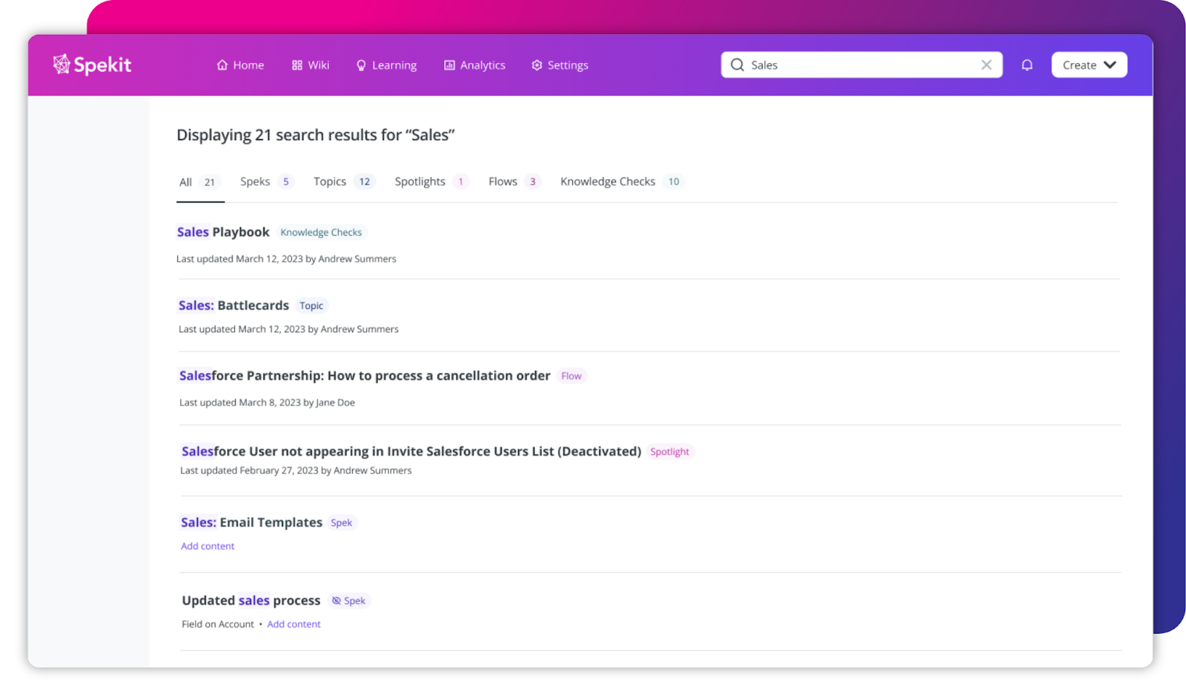Click the last-updated line under Sales Playbook
Image resolution: width=1186 pixels, height=690 pixels.
[x=286, y=259]
